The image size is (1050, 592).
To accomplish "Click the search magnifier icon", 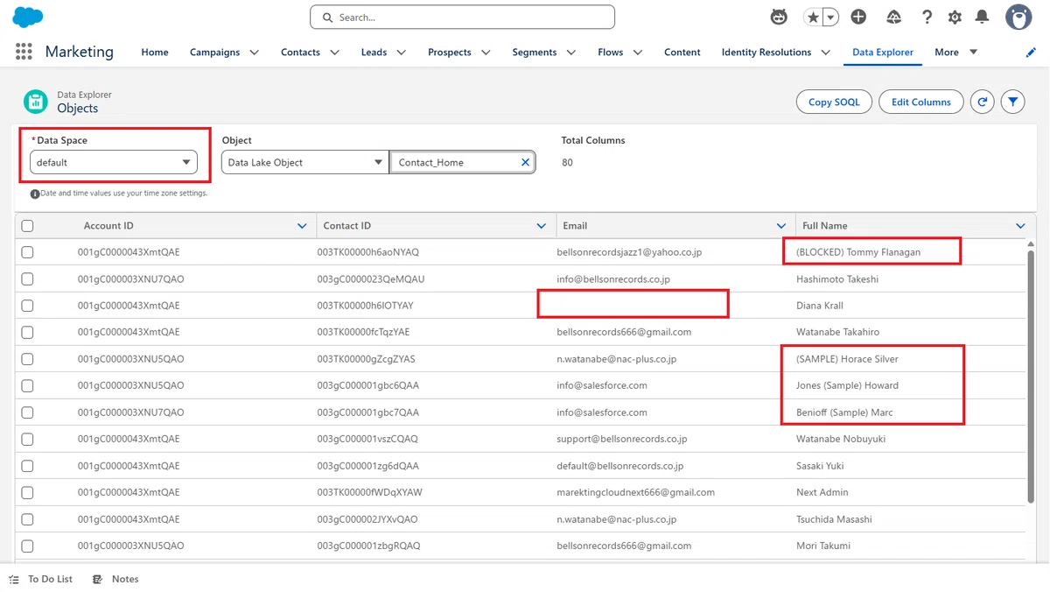I will click(327, 18).
